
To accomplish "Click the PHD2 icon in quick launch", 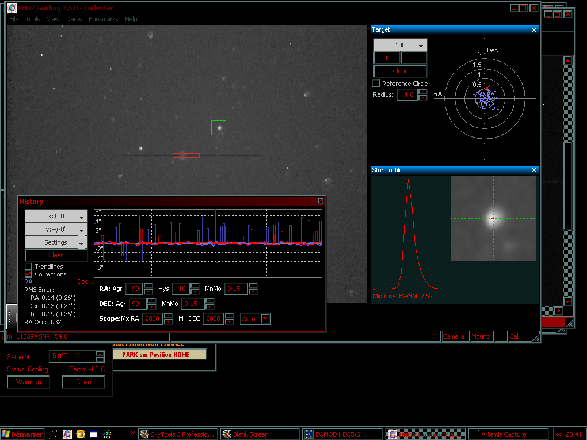I will (67, 434).
